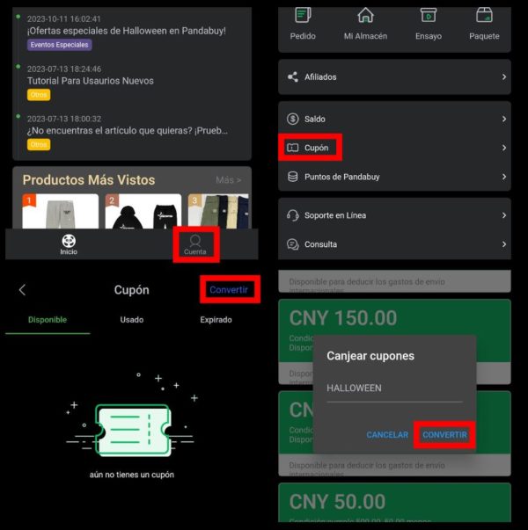Open the Más link for top products
This screenshot has width=528, height=530.
[x=228, y=180]
